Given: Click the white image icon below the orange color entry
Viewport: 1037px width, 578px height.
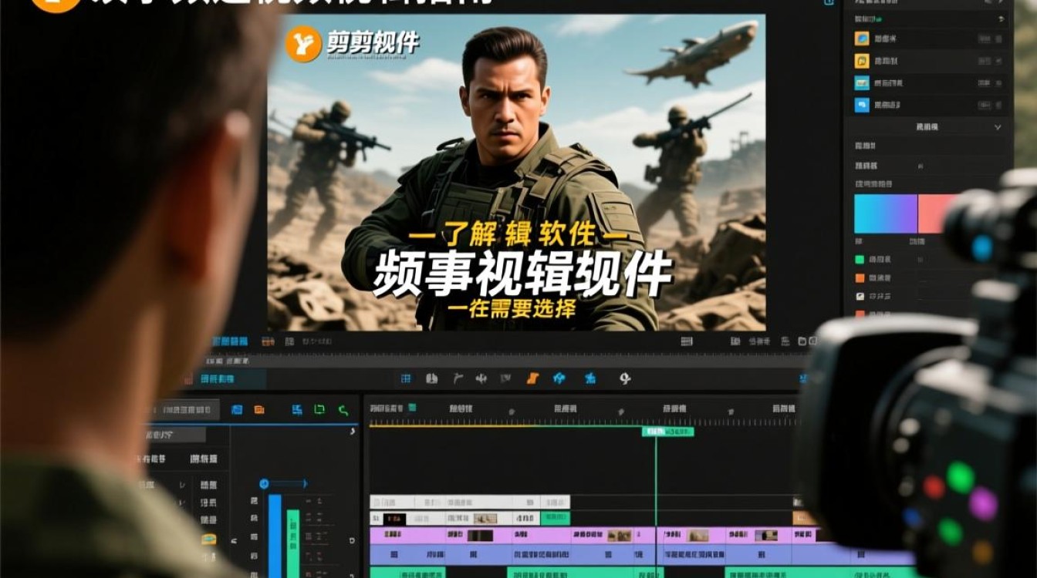Looking at the screenshot, I should pyautogui.click(x=860, y=297).
